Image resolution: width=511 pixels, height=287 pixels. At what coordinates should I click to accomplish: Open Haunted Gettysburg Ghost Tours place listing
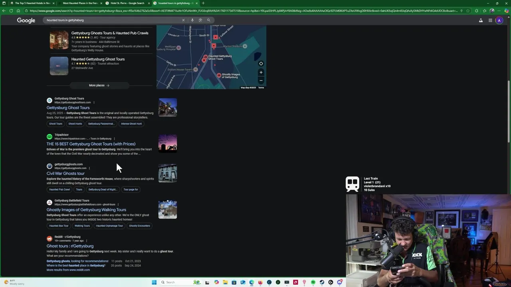[98, 59]
